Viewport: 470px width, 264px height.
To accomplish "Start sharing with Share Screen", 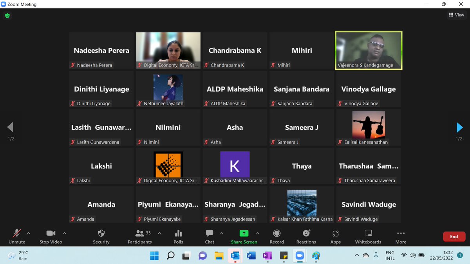I will 244,237.
